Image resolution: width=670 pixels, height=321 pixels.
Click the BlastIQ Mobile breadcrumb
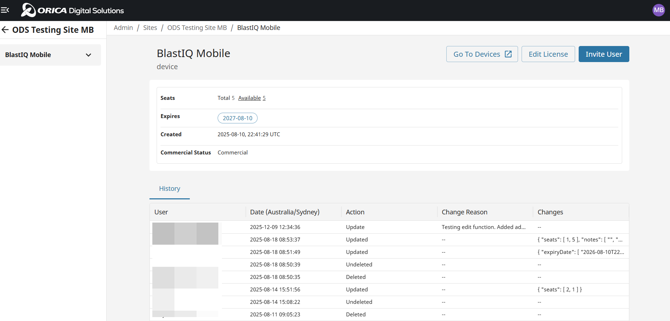point(259,28)
